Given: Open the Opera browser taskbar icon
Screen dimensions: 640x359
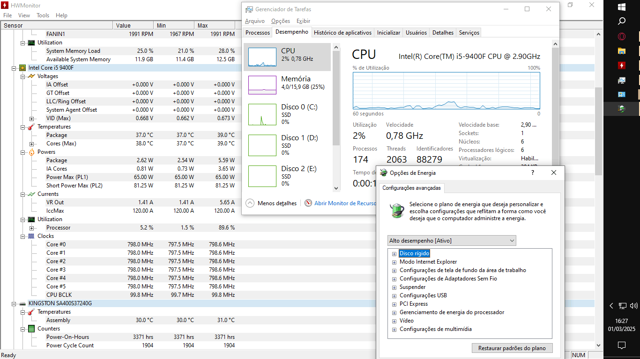Looking at the screenshot, I should 622,36.
